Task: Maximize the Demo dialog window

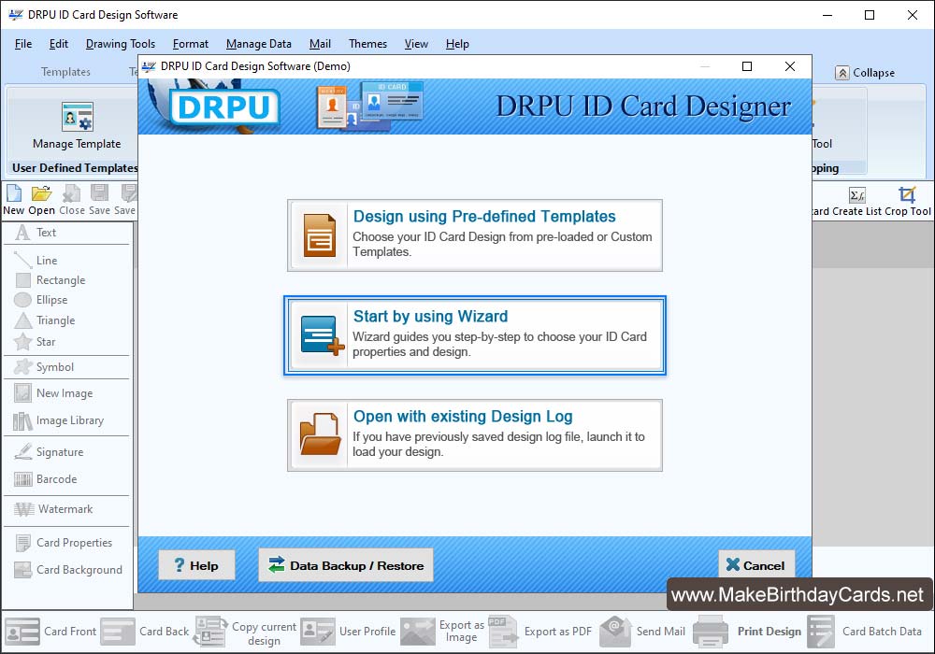Action: (x=746, y=66)
